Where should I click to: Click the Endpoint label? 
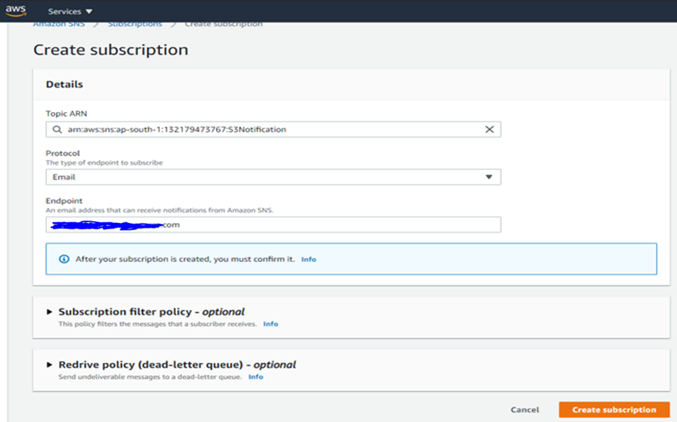[64, 201]
